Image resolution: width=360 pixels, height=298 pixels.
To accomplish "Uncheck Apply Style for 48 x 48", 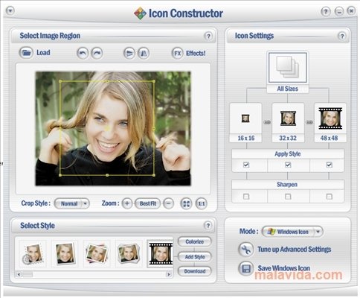I will (x=329, y=165).
